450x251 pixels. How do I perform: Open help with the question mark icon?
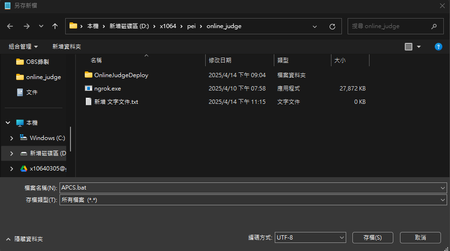438,47
